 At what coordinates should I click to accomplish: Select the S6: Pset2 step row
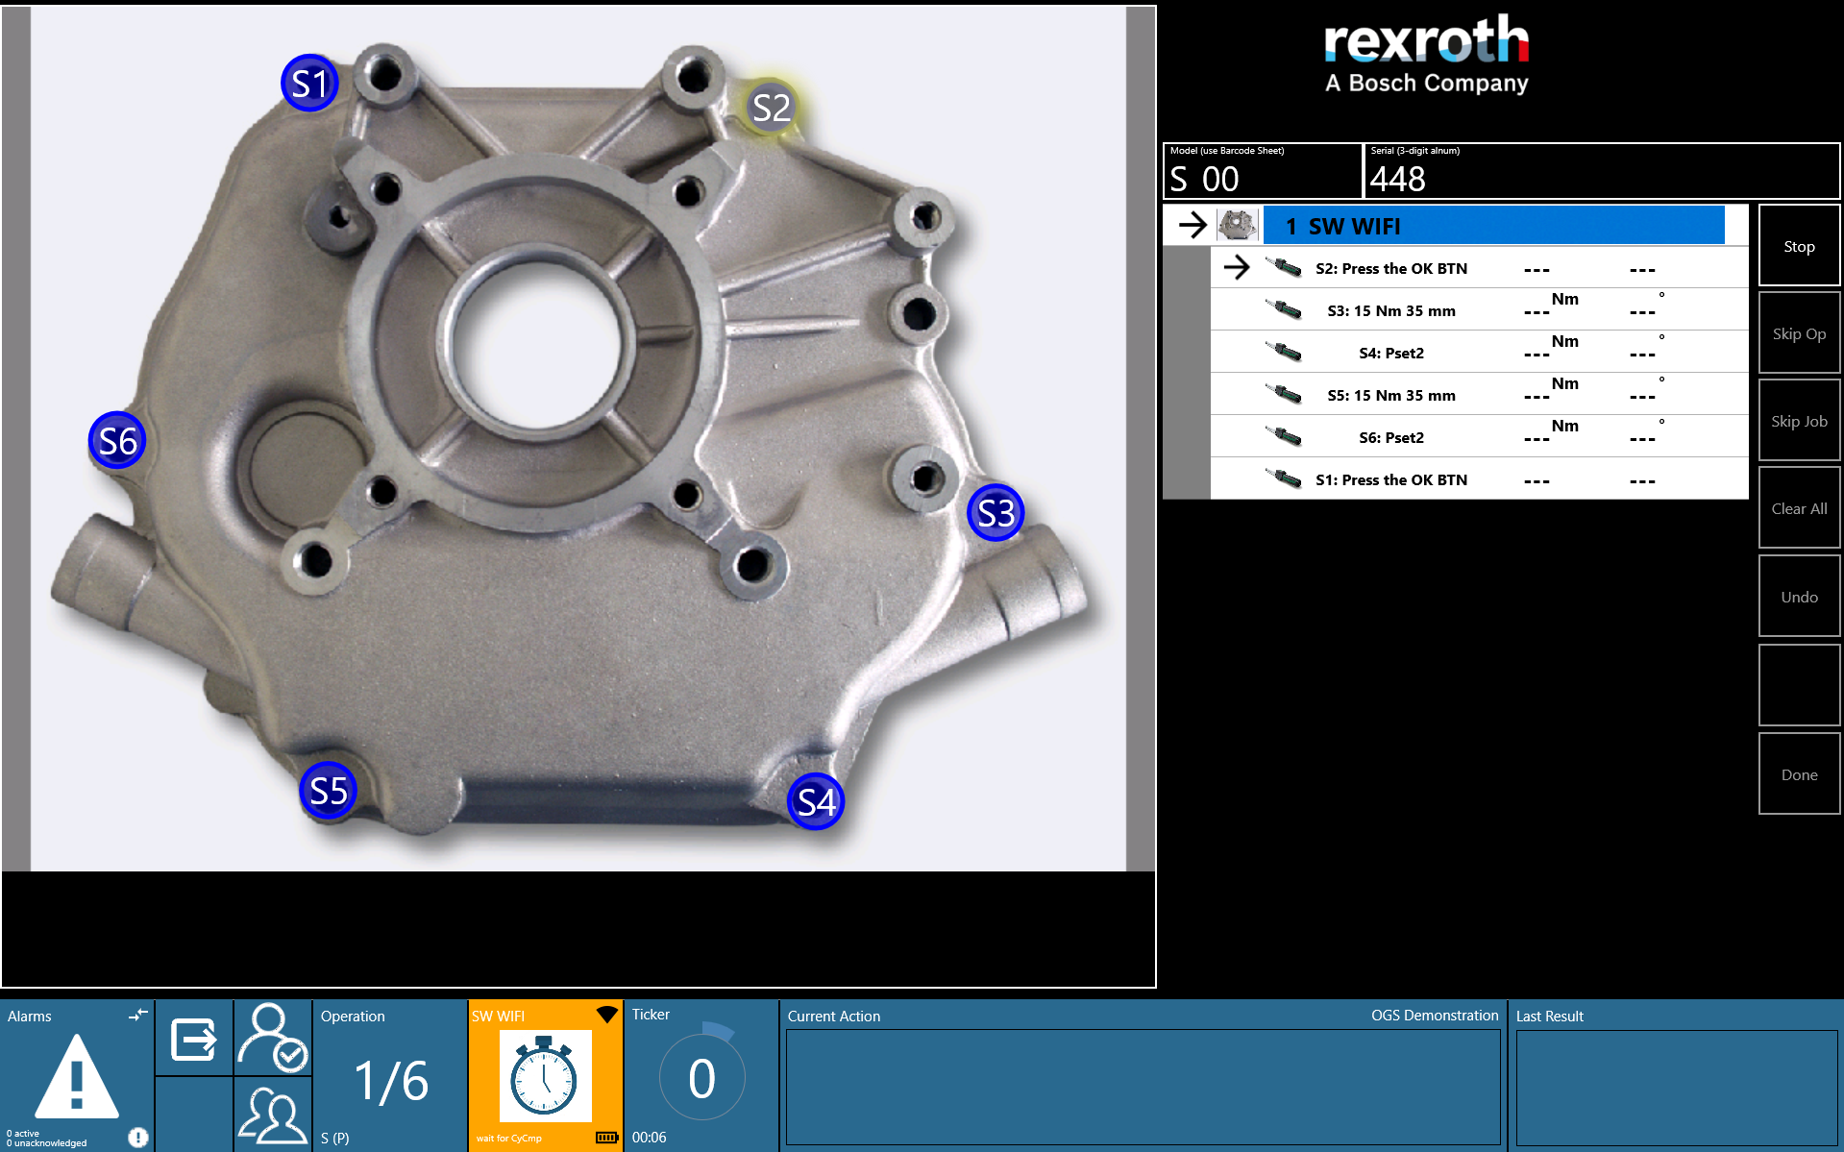(x=1479, y=437)
